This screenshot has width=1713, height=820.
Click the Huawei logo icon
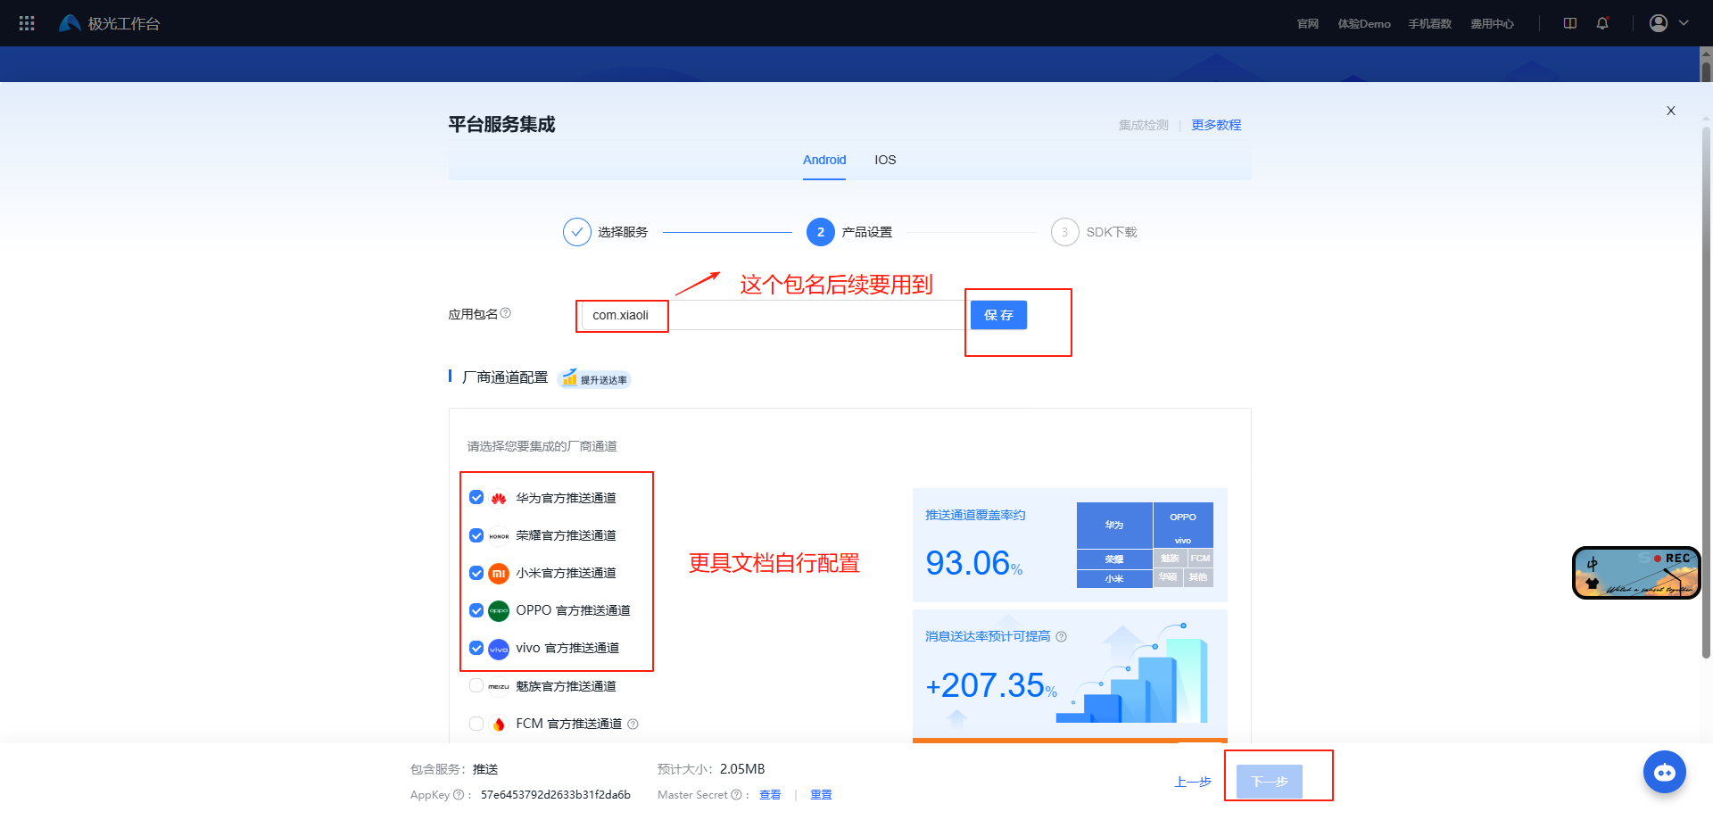pos(499,498)
